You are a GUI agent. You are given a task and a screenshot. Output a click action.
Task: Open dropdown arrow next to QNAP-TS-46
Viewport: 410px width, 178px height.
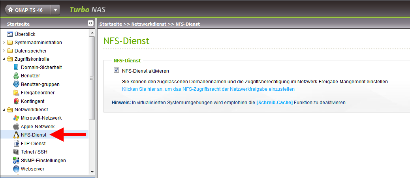click(x=55, y=9)
